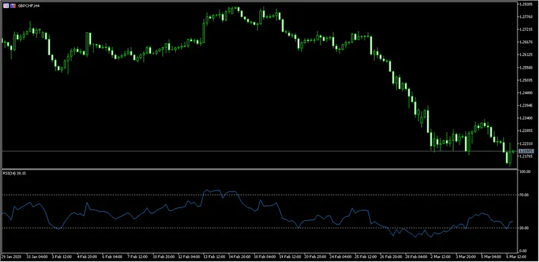Click the GBPCHF,H4 chart title label
The width and height of the screenshot is (539, 262).
coord(29,6)
